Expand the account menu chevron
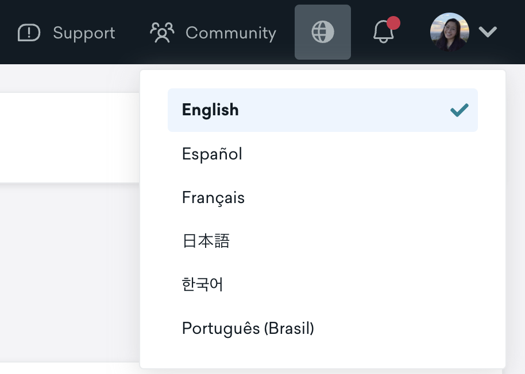Screen dimensions: 525x374 coord(488,32)
